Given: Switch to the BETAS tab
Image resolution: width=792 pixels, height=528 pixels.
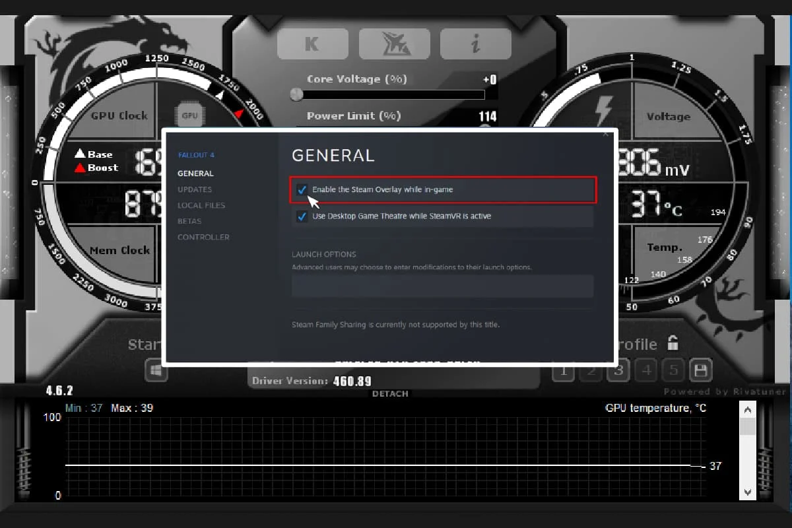Looking at the screenshot, I should [x=189, y=221].
